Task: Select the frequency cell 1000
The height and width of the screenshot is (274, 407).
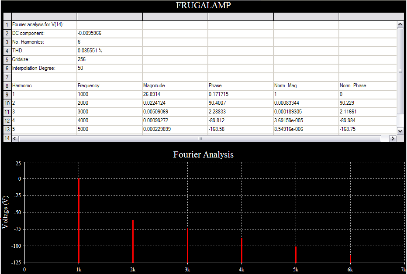Action: 110,95
